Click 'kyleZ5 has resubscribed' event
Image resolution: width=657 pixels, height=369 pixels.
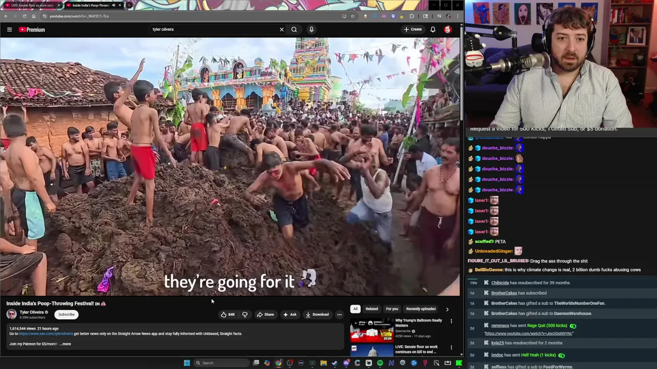pyautogui.click(x=527, y=343)
